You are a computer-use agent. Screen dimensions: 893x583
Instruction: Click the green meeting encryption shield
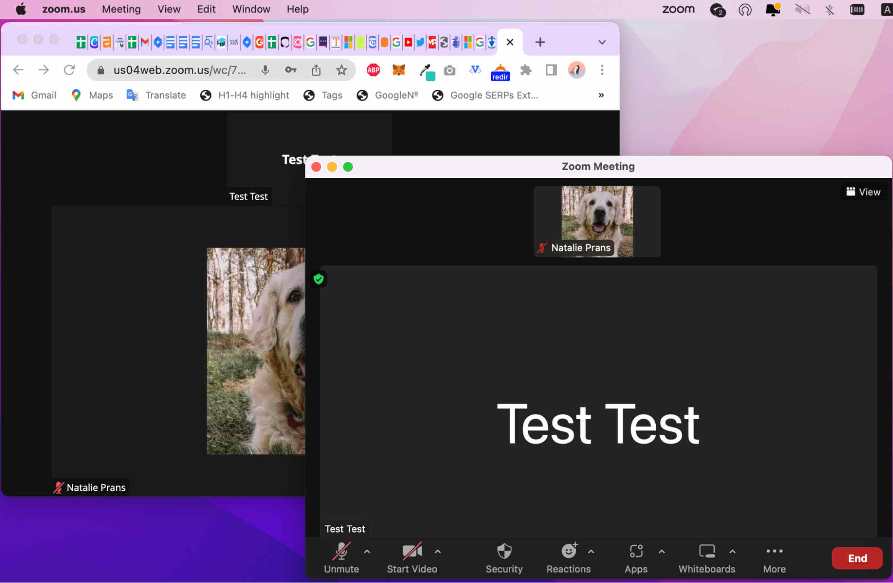pos(319,279)
